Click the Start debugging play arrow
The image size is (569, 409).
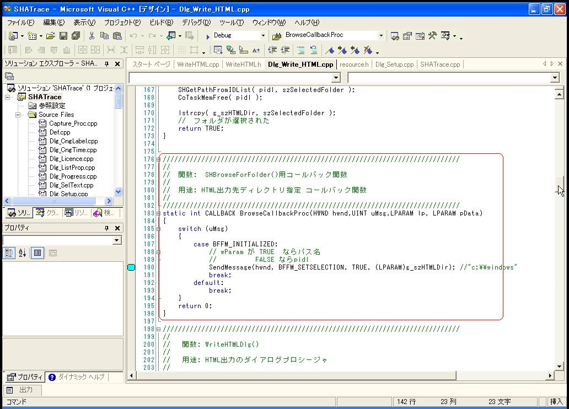point(207,36)
